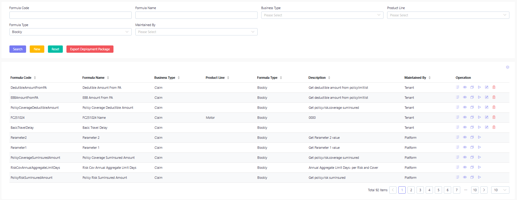This screenshot has height=200, width=517.
Task: View the FC251024 formula via eye icon
Action: (x=465, y=117)
